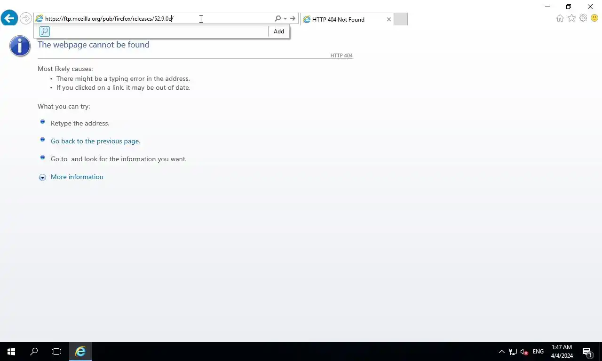The height and width of the screenshot is (361, 602).
Task: Close the HTTP 404 Not Found tab
Action: [x=388, y=19]
